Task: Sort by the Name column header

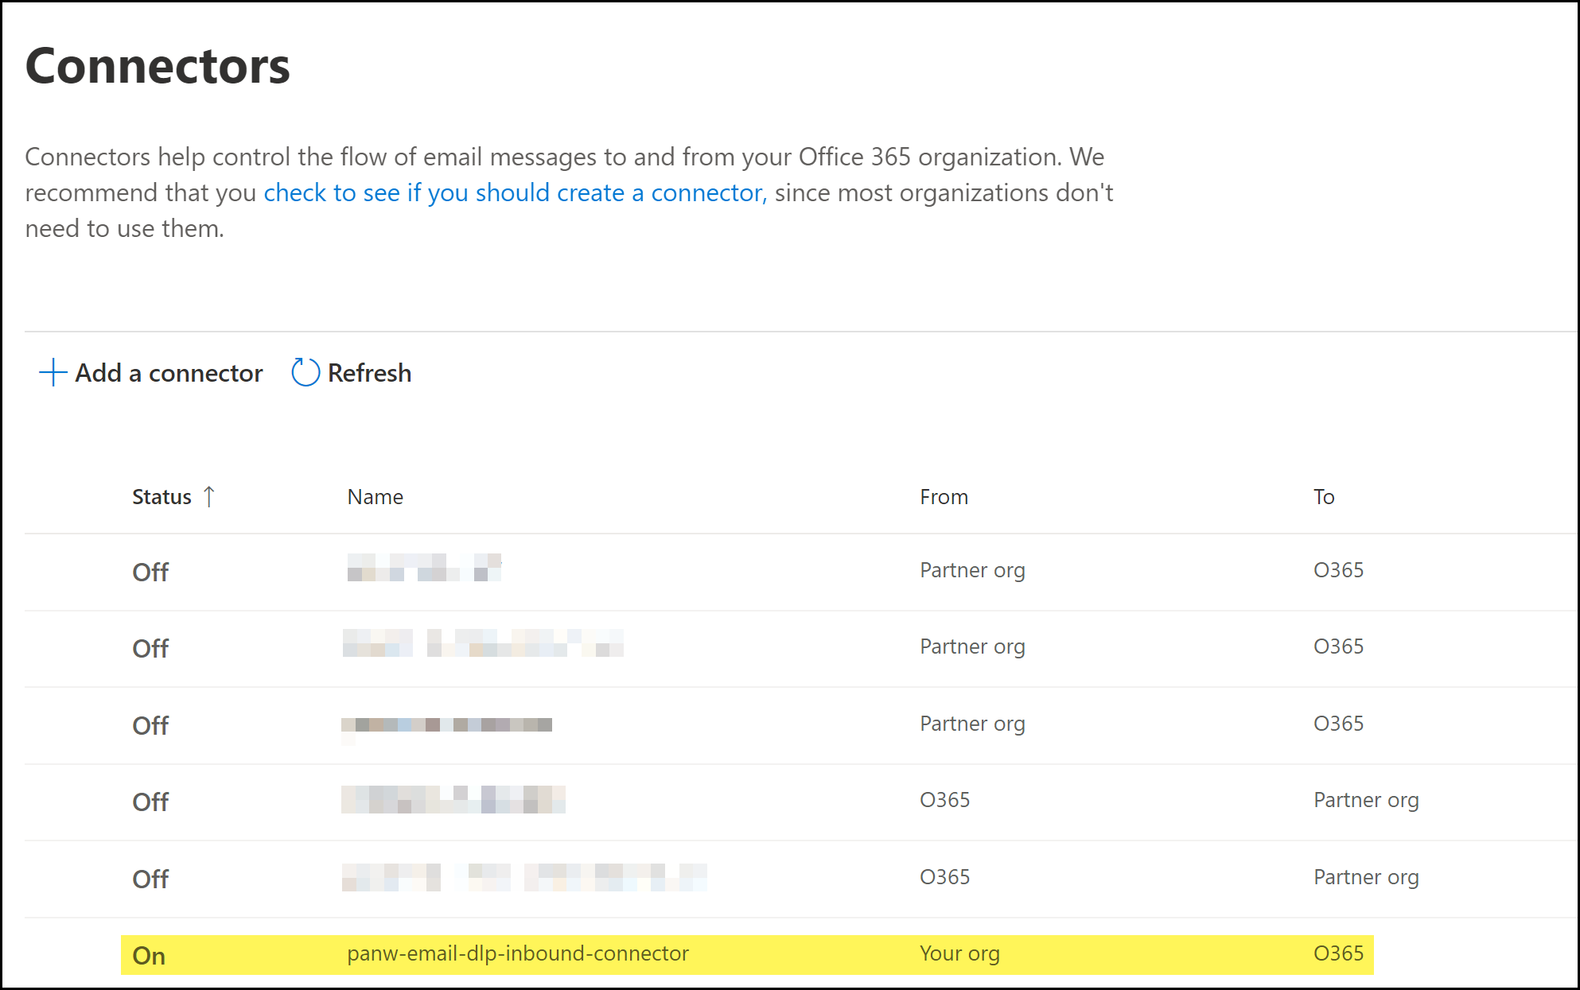Action: coord(375,497)
